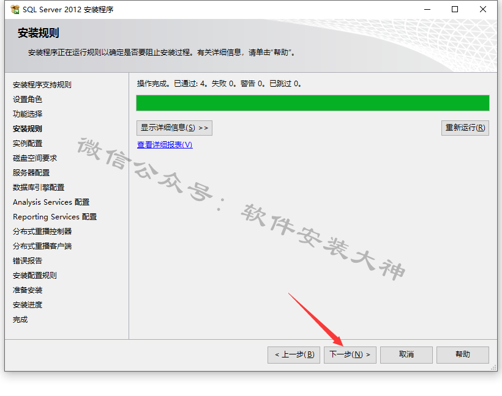The image size is (502, 396).
Task: Select 完成 step in sidebar
Action: click(20, 320)
